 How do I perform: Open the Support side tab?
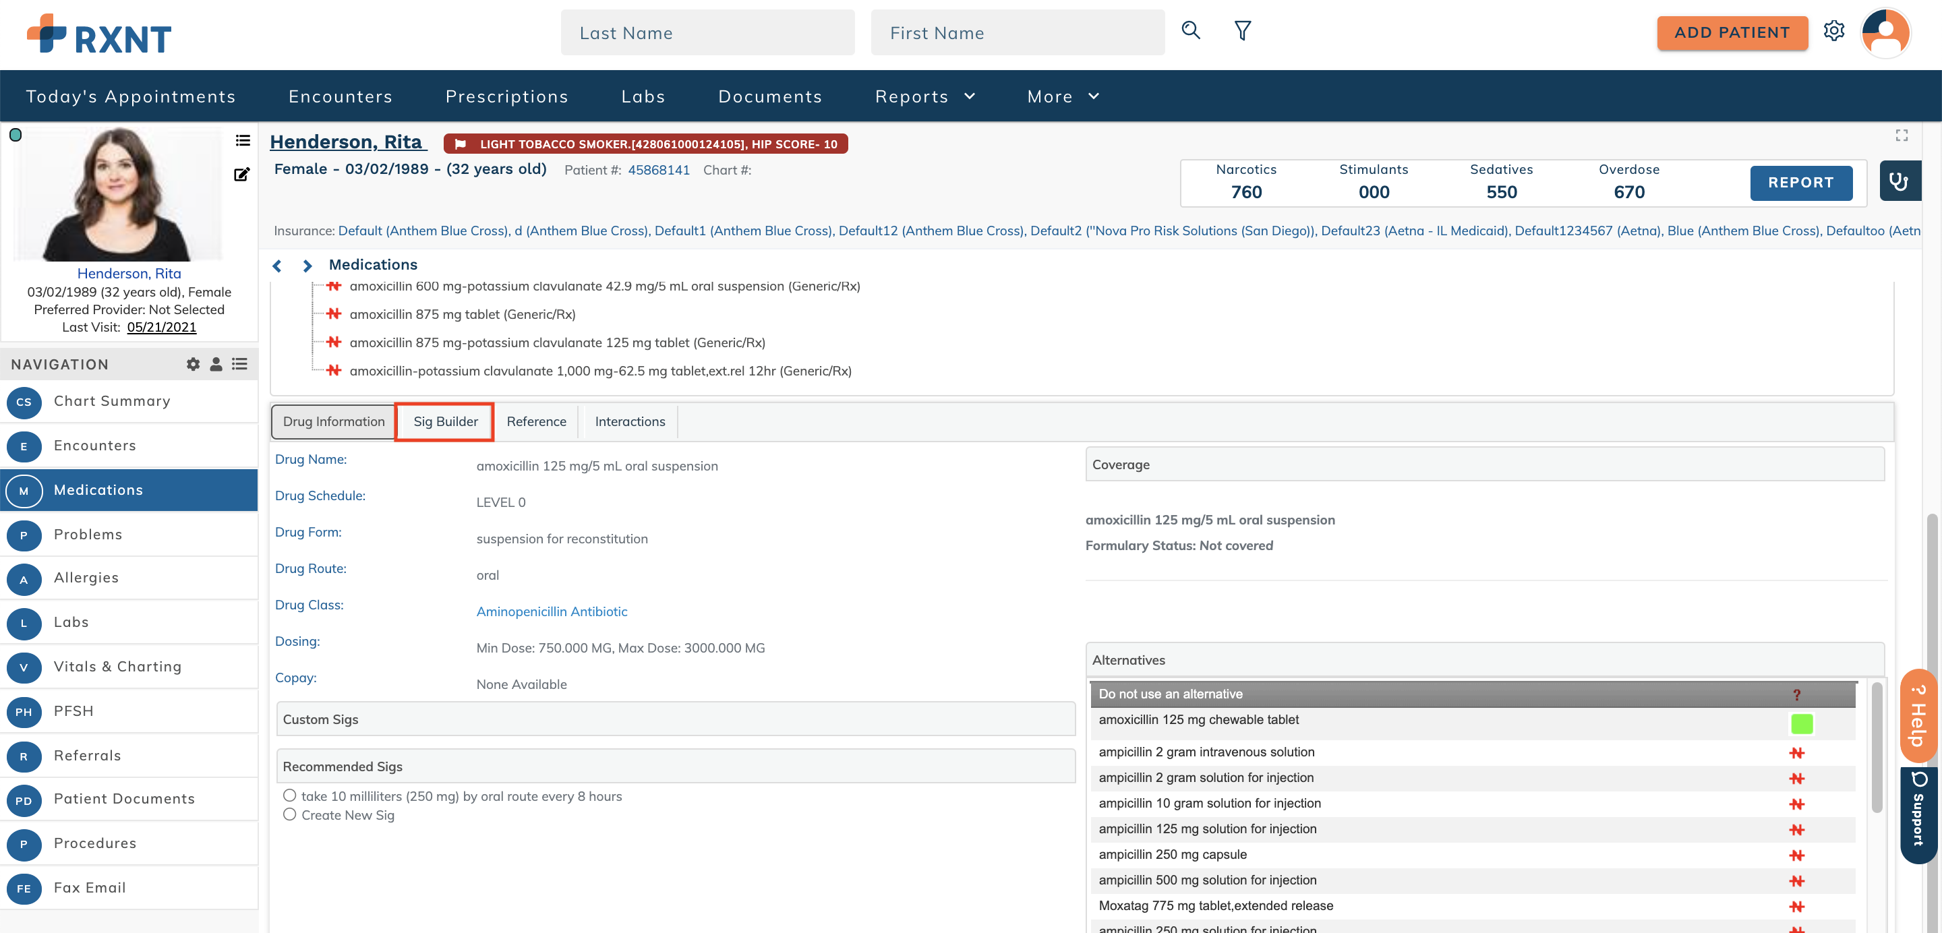[1918, 816]
